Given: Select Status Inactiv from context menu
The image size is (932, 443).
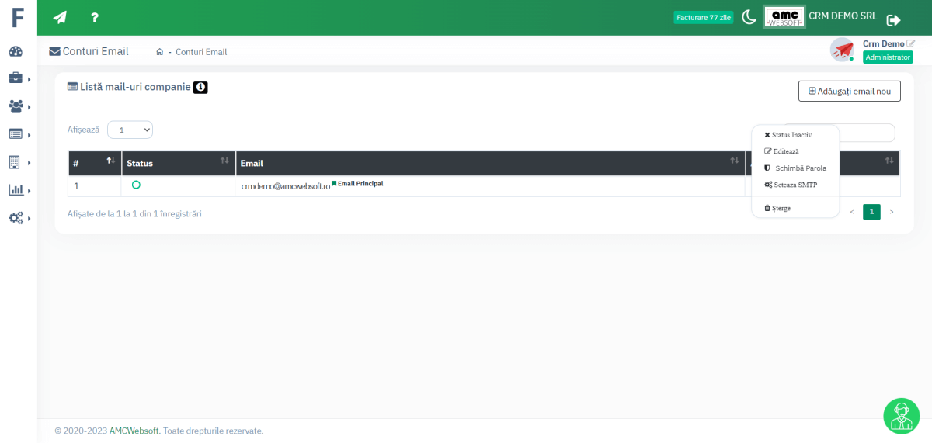Looking at the screenshot, I should pyautogui.click(x=791, y=135).
